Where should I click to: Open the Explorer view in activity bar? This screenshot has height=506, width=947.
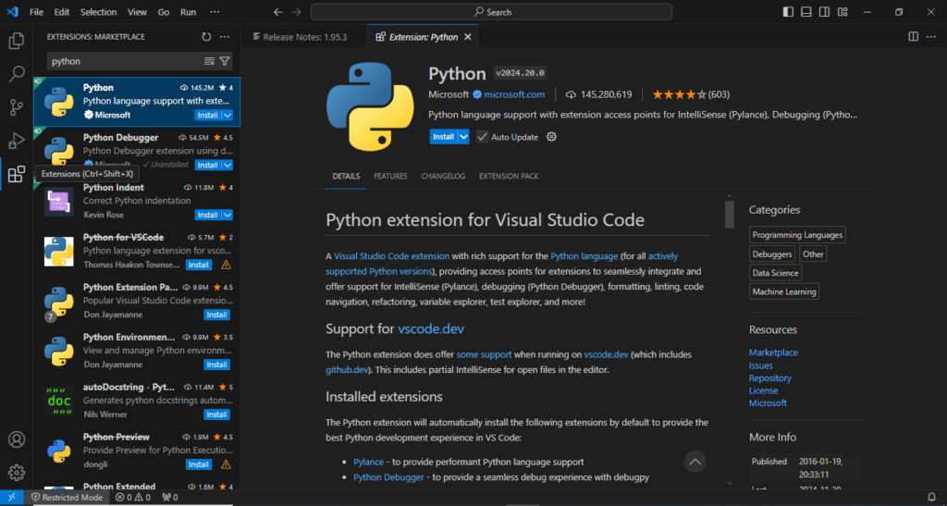(17, 41)
